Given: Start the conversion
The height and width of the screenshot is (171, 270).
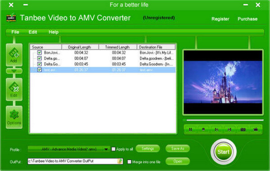Looking at the screenshot, I should tap(223, 152).
